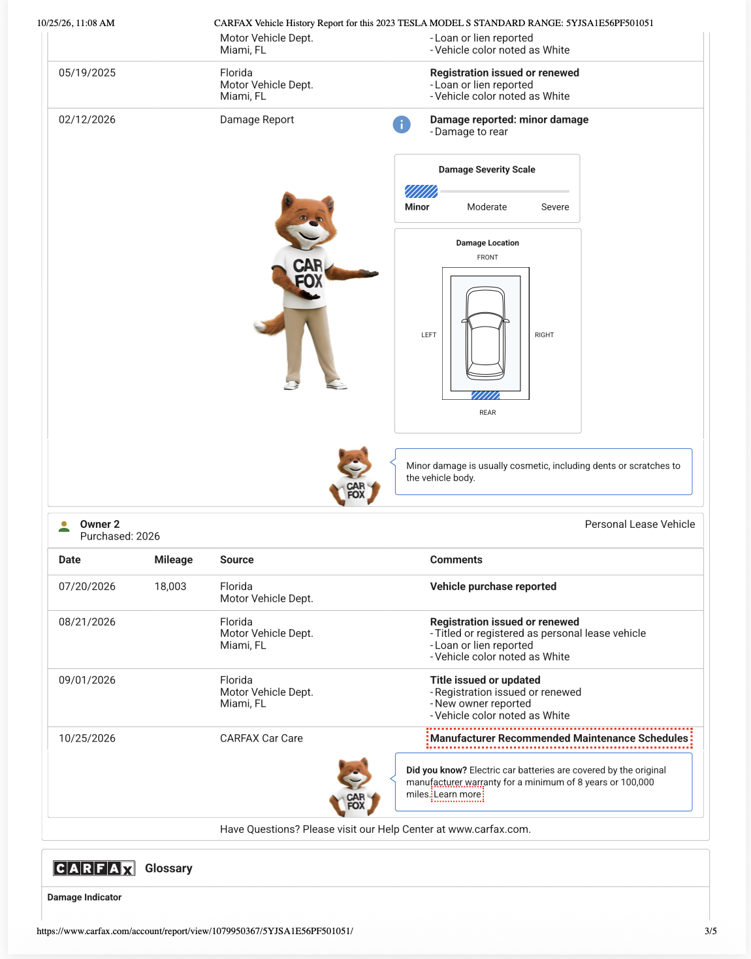Click the Glossary heading

click(x=168, y=868)
